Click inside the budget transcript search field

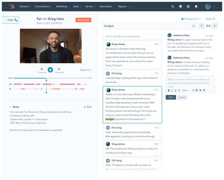(x=135, y=26)
